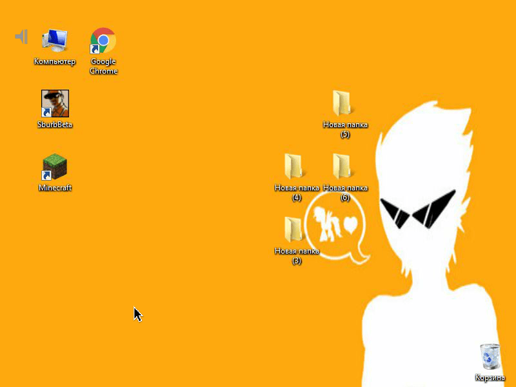The height and width of the screenshot is (387, 516).
Task: Click the 'Новая папка (6)' label
Action: (x=345, y=192)
